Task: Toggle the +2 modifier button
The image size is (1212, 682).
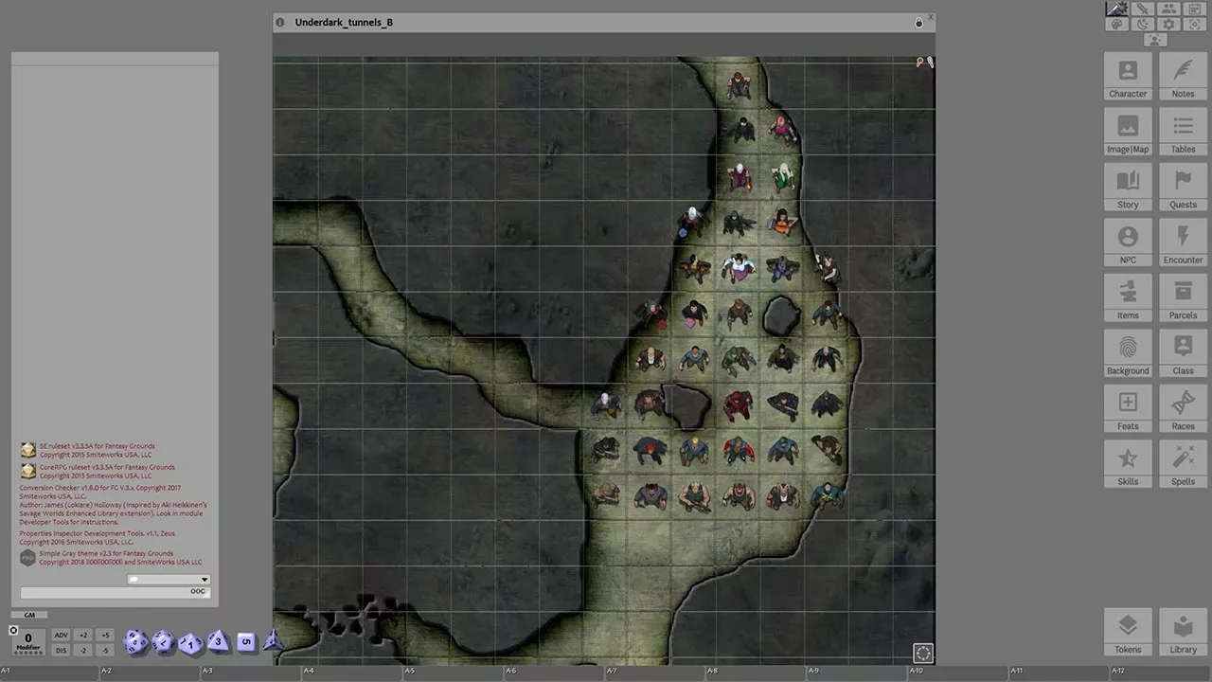Action: tap(83, 635)
